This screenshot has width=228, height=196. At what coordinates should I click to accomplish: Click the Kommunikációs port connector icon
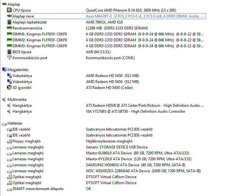point(9,58)
